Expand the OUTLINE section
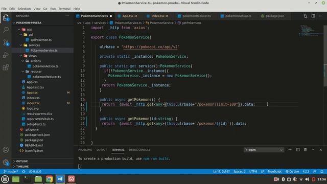Image resolution: width=327 pixels, height=184 pixels. coord(43,161)
